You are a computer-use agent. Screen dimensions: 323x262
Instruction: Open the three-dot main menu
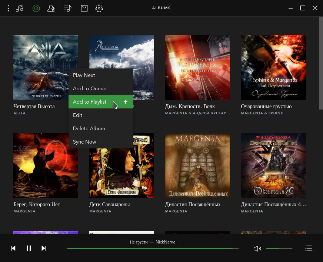pyautogui.click(x=8, y=8)
